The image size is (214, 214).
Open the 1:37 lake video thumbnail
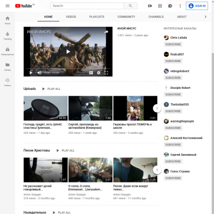[x=45, y=170]
